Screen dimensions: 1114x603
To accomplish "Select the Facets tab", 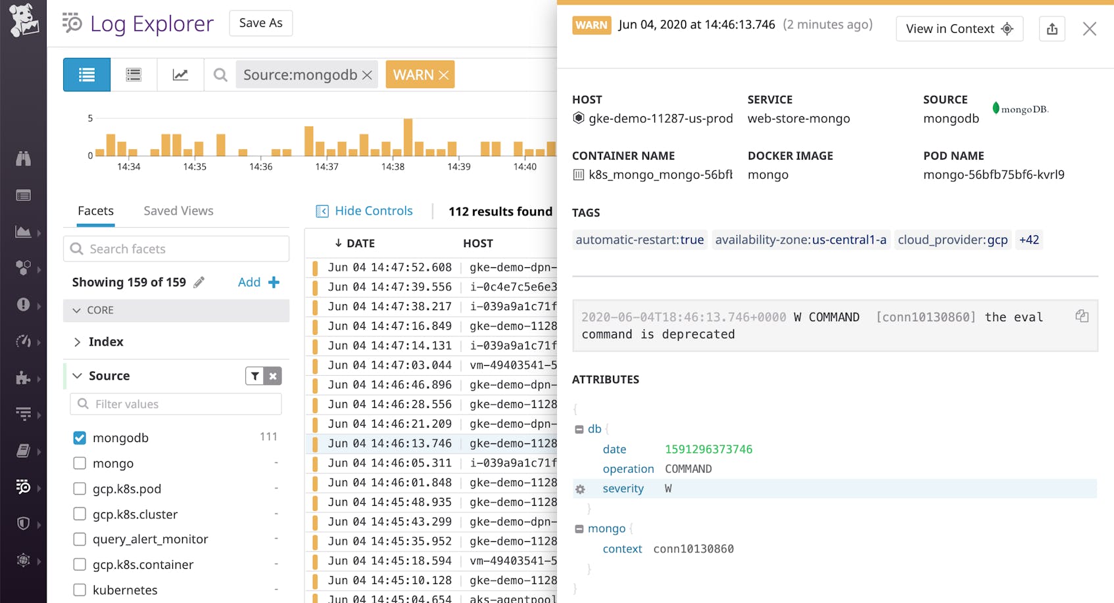I will [95, 210].
